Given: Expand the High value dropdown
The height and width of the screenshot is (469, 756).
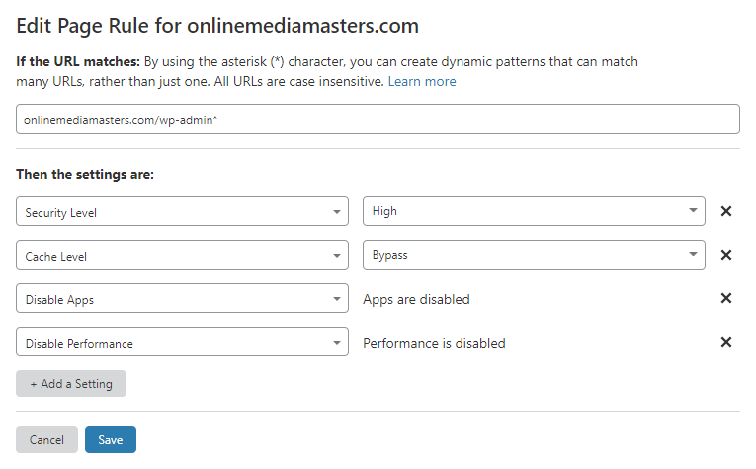Looking at the screenshot, I should (534, 212).
